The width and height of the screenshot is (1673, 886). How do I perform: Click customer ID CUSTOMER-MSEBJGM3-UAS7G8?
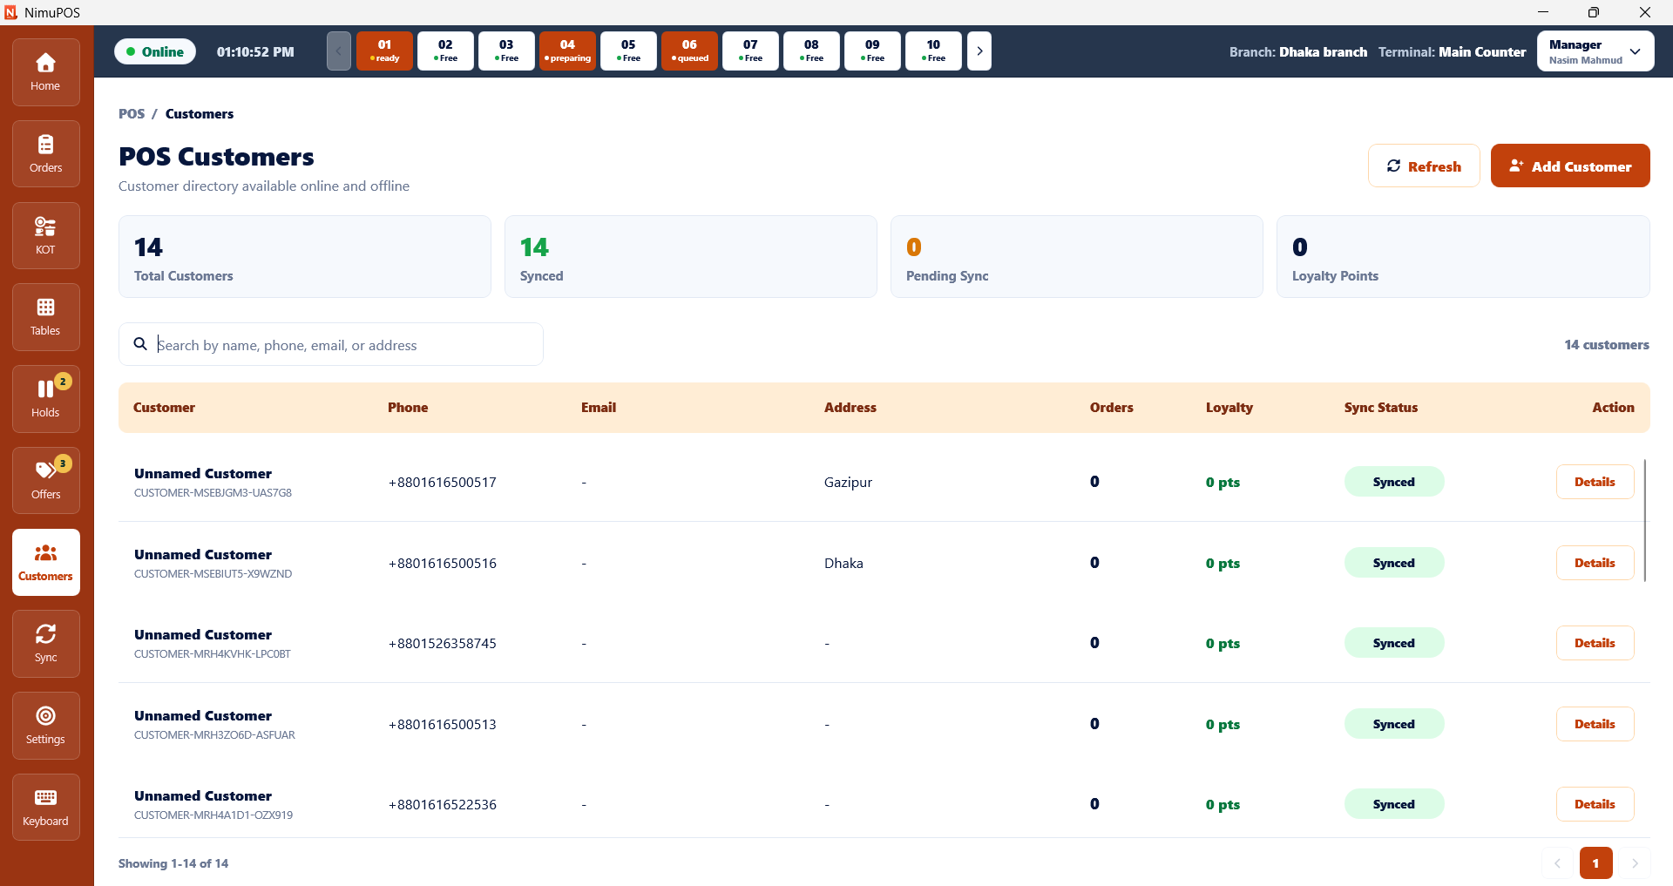click(x=213, y=493)
